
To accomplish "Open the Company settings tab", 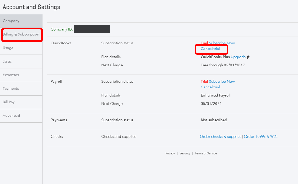I will coord(11,21).
